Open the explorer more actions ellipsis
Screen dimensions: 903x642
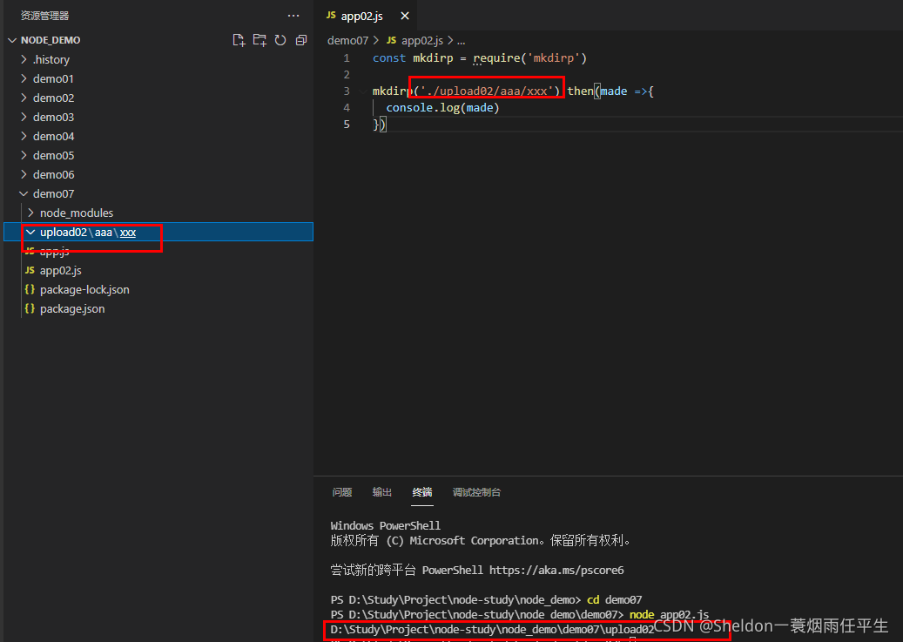click(293, 16)
